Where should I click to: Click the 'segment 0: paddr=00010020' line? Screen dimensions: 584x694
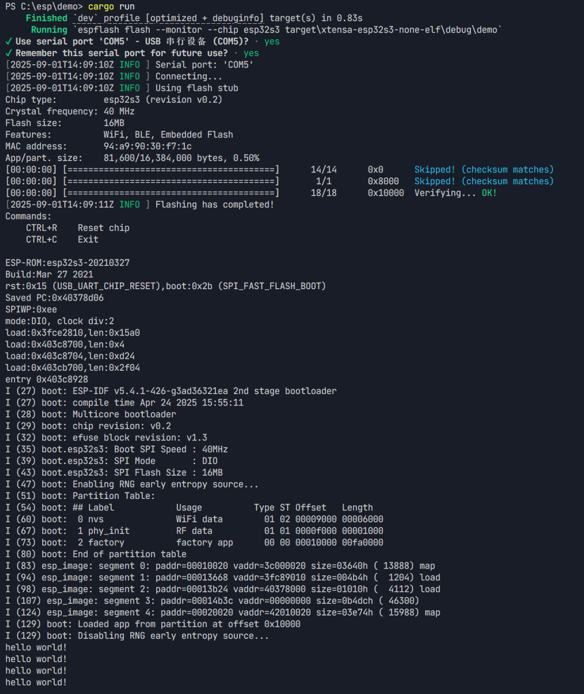(x=220, y=566)
